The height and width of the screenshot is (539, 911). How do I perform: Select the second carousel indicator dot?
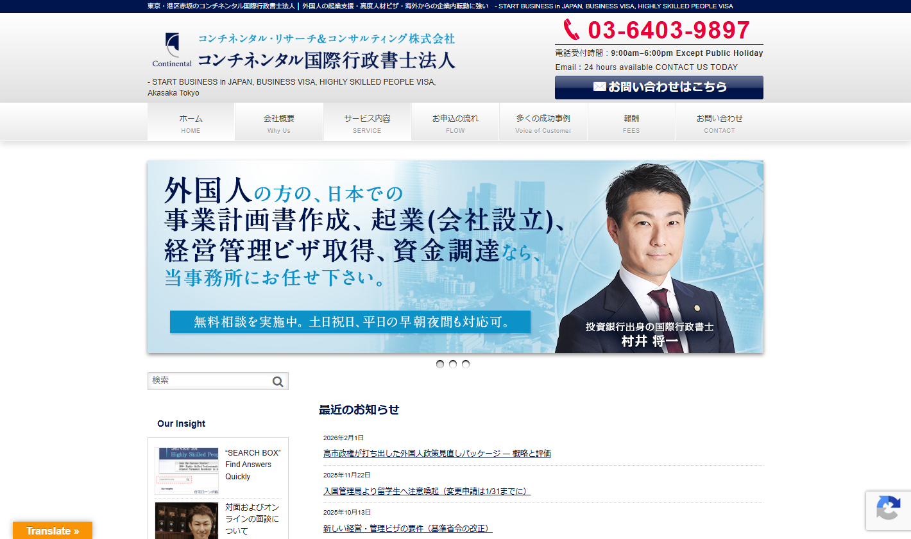pyautogui.click(x=453, y=364)
